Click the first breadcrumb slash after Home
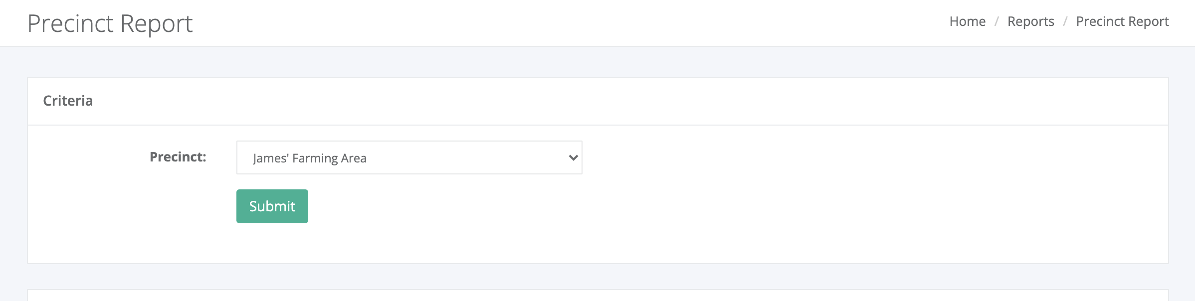Image resolution: width=1195 pixels, height=301 pixels. coord(996,21)
